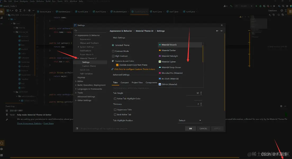Collapse Material Theme UI tree node
Image resolution: width=292 pixels, height=159 pixels.
[x=78, y=58]
